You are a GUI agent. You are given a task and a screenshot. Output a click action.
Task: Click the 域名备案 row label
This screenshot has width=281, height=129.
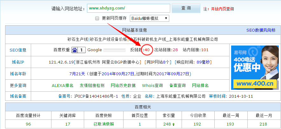coord(18,96)
